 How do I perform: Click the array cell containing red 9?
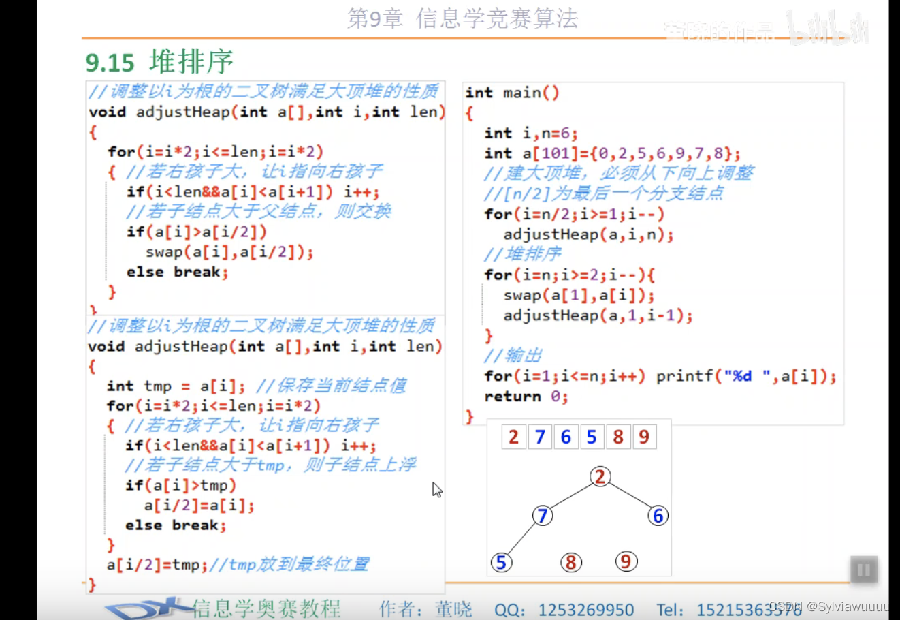click(x=644, y=437)
